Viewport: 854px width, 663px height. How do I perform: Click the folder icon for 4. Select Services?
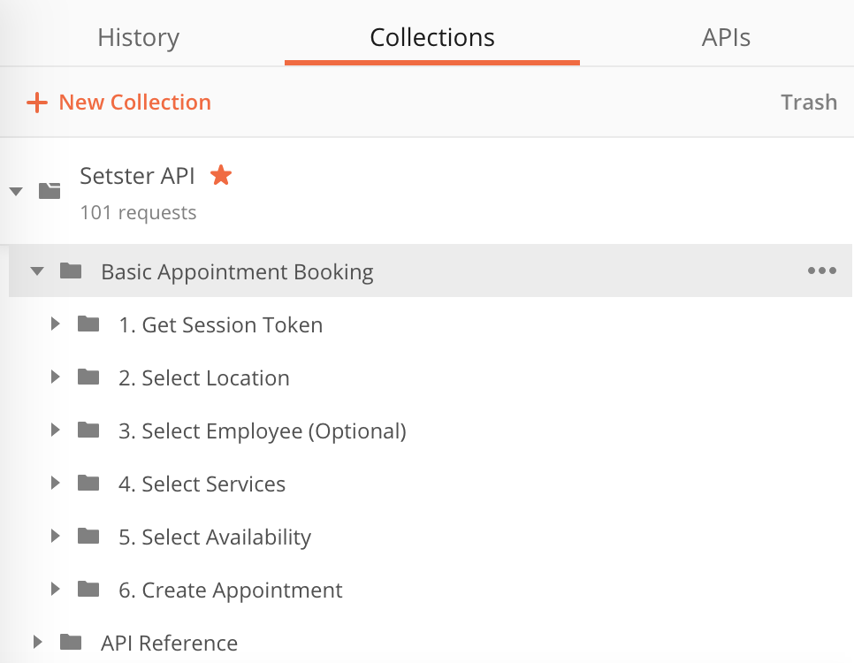pos(88,483)
